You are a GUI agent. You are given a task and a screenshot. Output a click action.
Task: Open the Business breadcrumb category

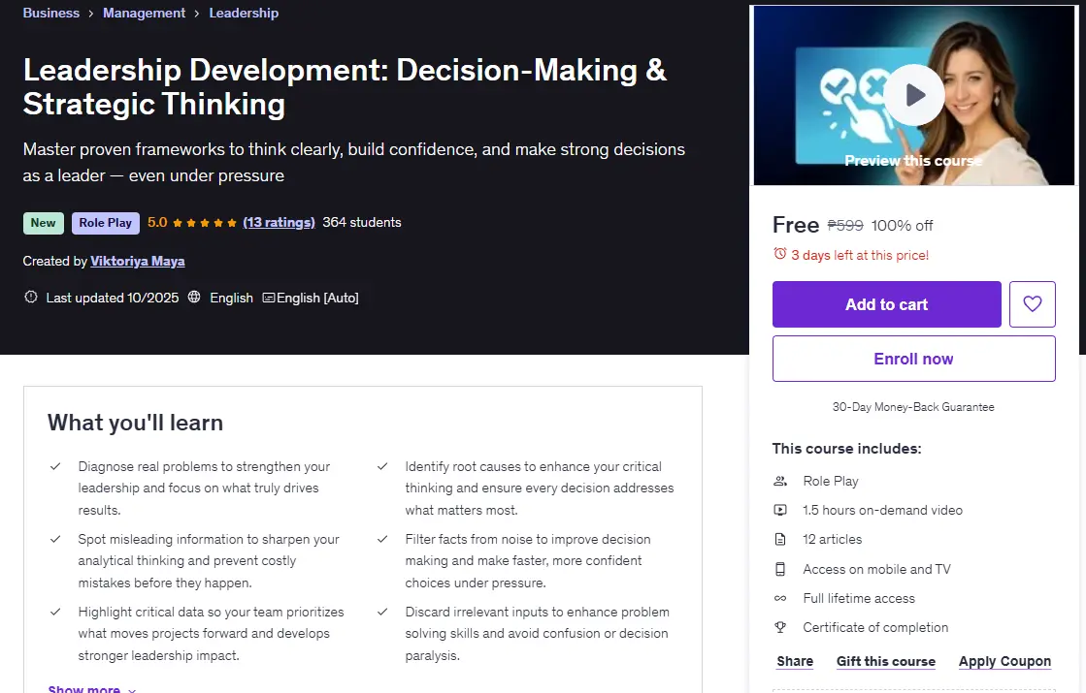tap(51, 13)
